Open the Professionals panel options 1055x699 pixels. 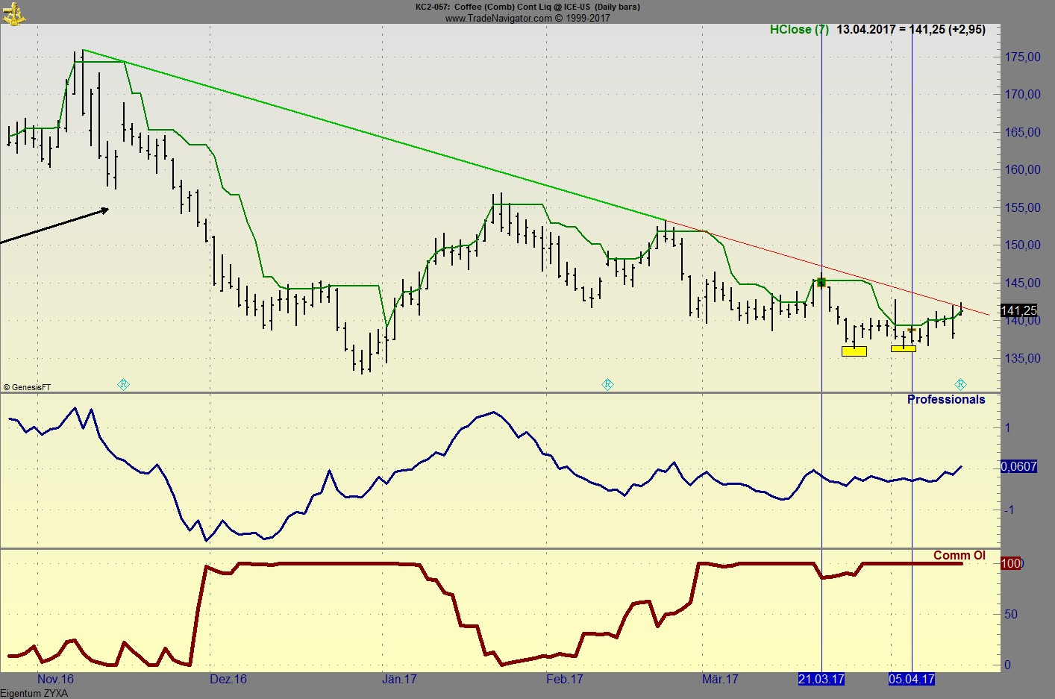point(946,399)
